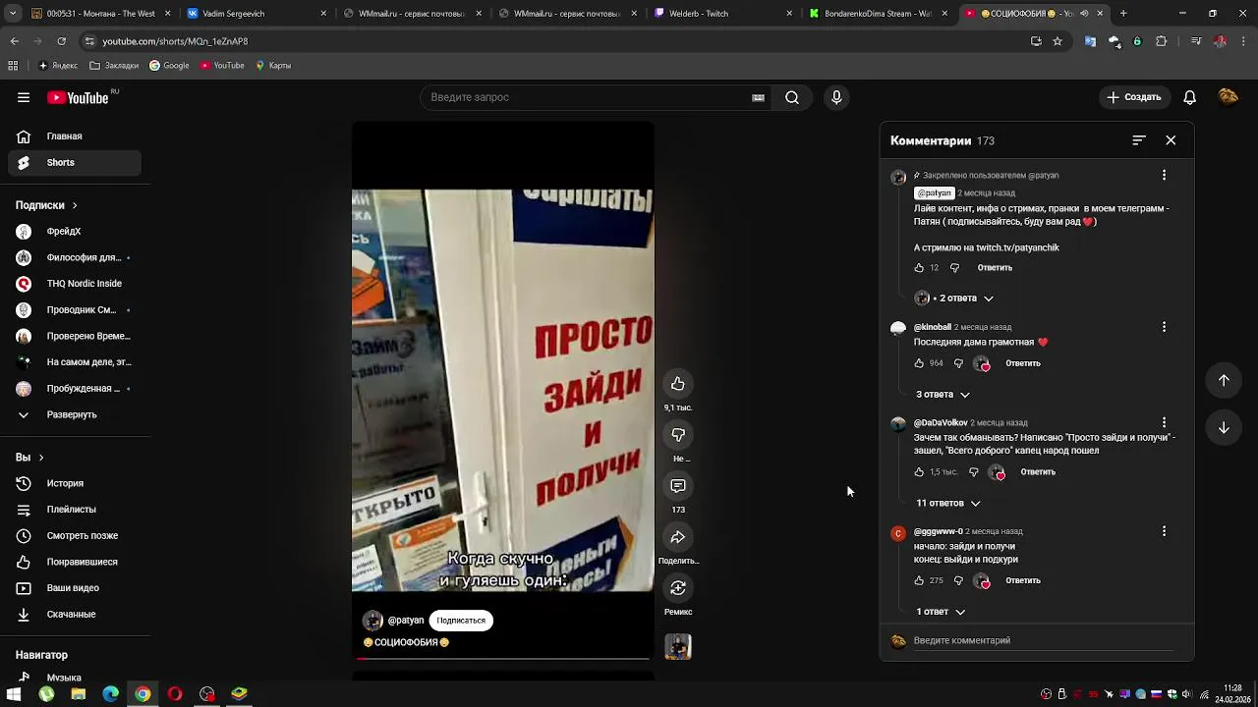
Task: Expand the 2 ответа replies
Action: [955, 298]
